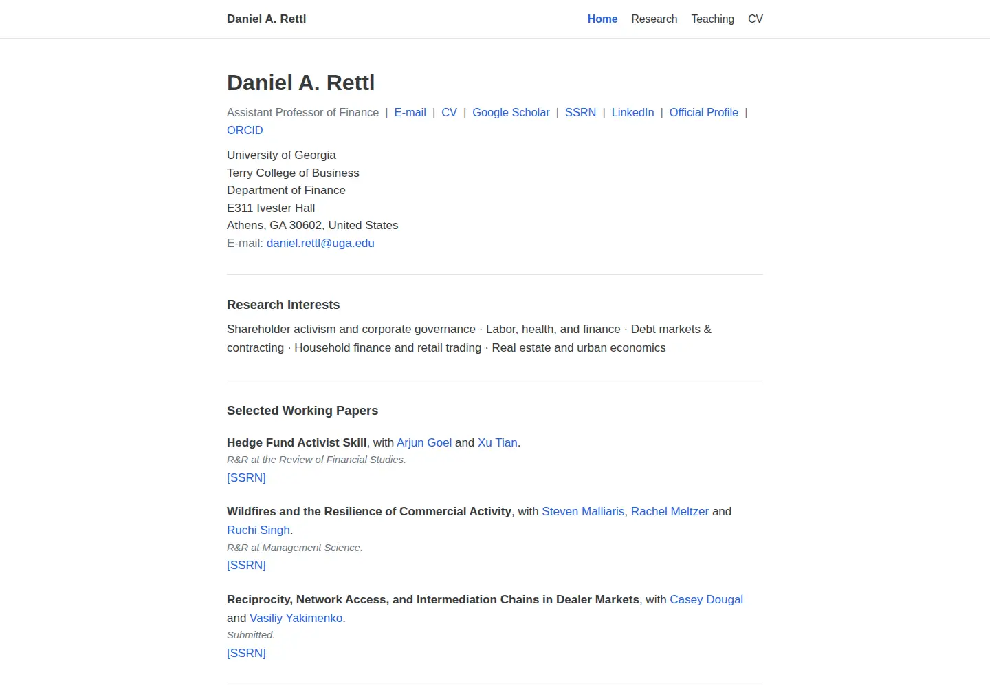Open the LinkedIn profile link
The width and height of the screenshot is (990, 688).
[632, 113]
